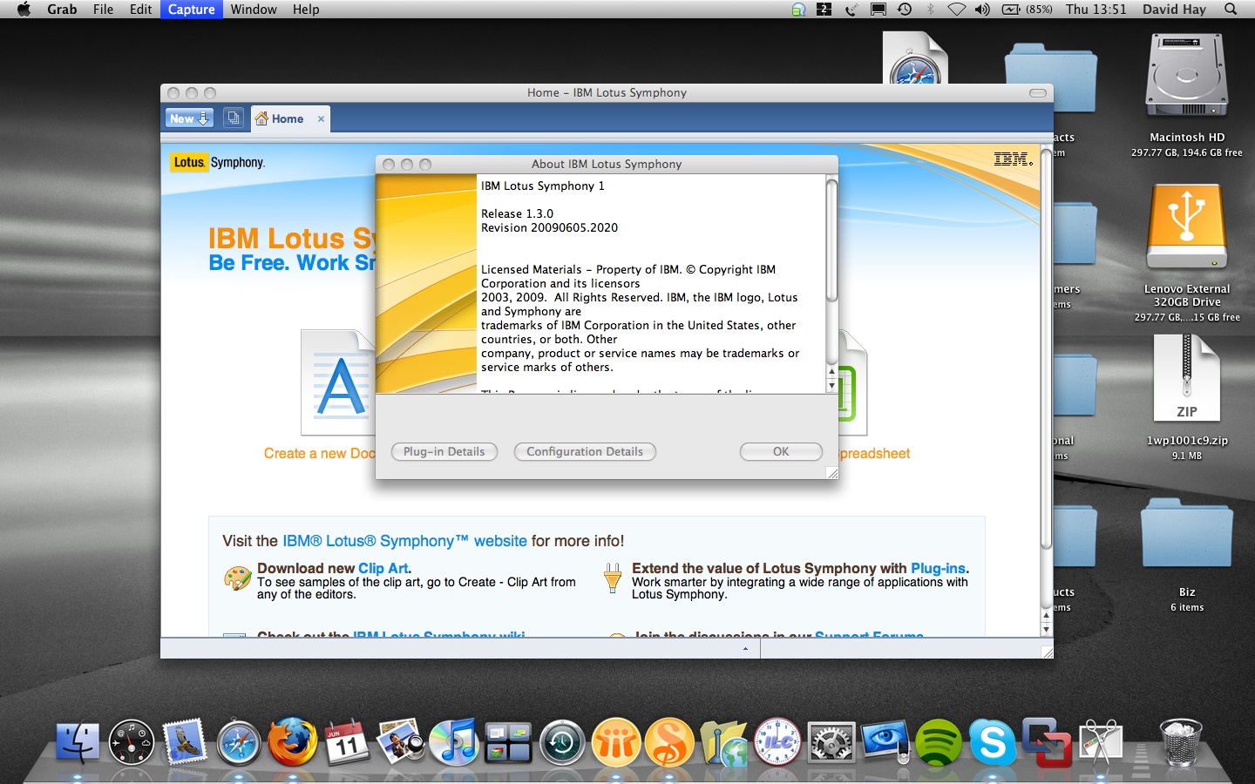1255x784 pixels.
Task: Open the Clip Art link
Action: (x=383, y=568)
